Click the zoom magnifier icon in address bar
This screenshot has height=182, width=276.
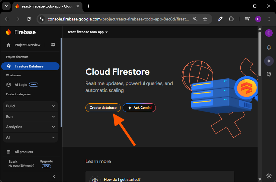195,19
